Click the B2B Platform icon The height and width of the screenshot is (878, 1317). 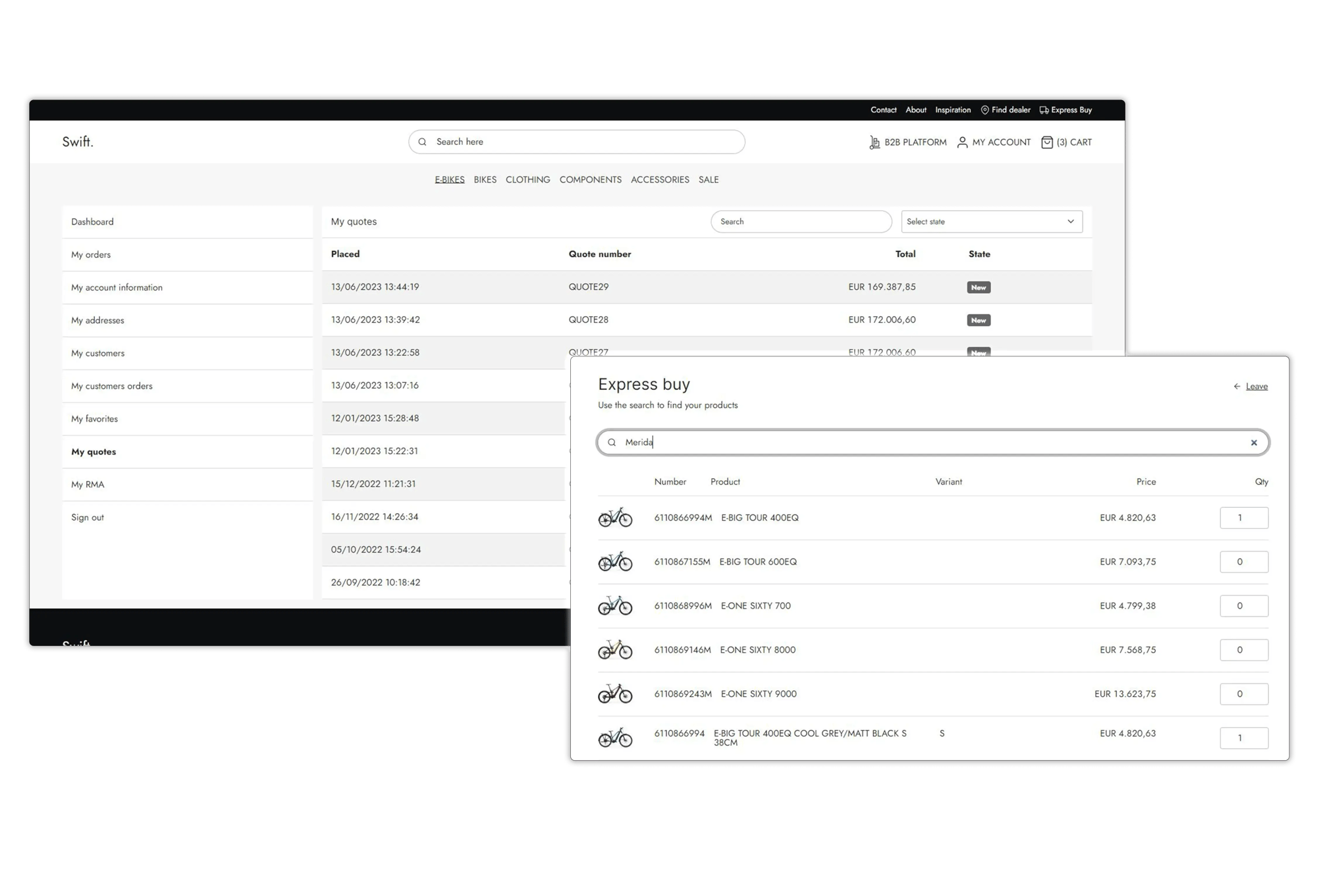coord(874,142)
